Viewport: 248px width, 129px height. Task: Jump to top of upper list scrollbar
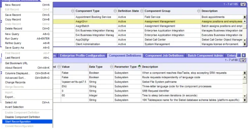[245, 17]
